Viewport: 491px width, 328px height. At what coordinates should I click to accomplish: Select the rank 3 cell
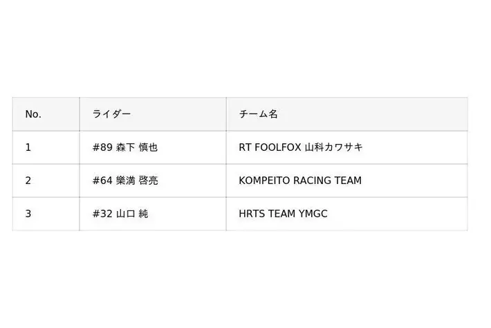[28, 214]
